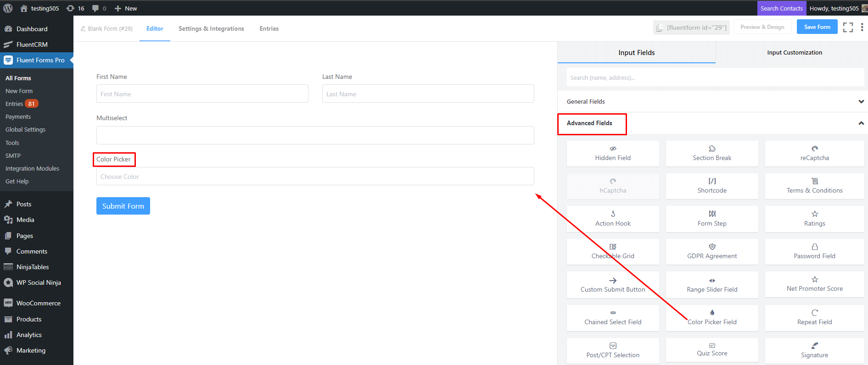Click the Save Form button

817,27
